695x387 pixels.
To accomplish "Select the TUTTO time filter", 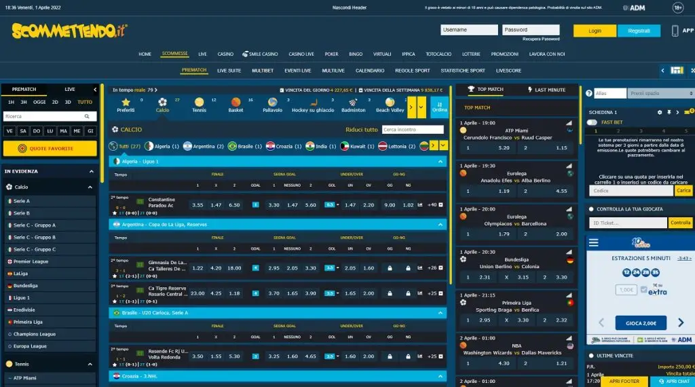I will [x=85, y=102].
